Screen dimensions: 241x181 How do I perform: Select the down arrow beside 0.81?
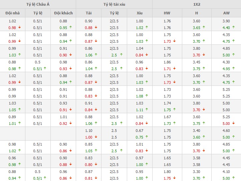point(96,178)
